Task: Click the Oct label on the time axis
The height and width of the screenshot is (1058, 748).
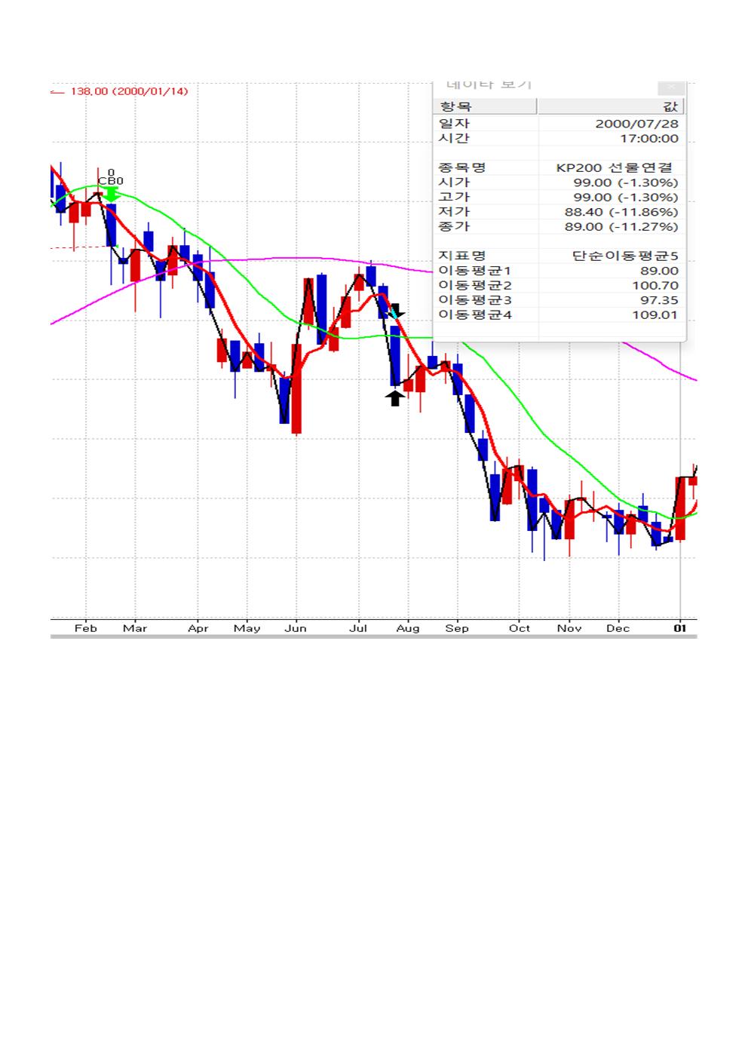Action: point(519,628)
